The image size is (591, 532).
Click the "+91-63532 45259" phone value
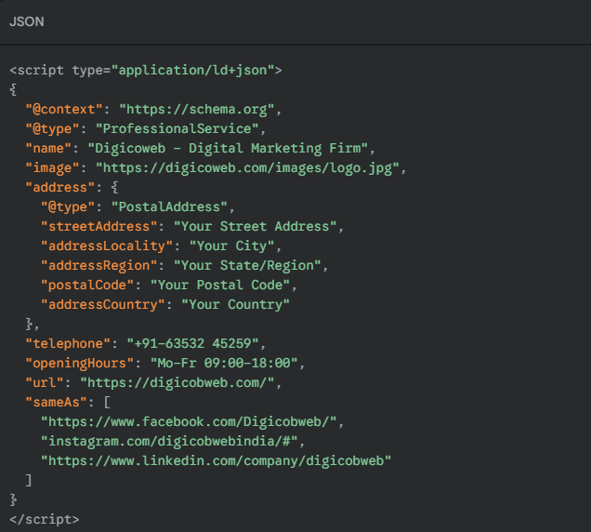pos(192,344)
